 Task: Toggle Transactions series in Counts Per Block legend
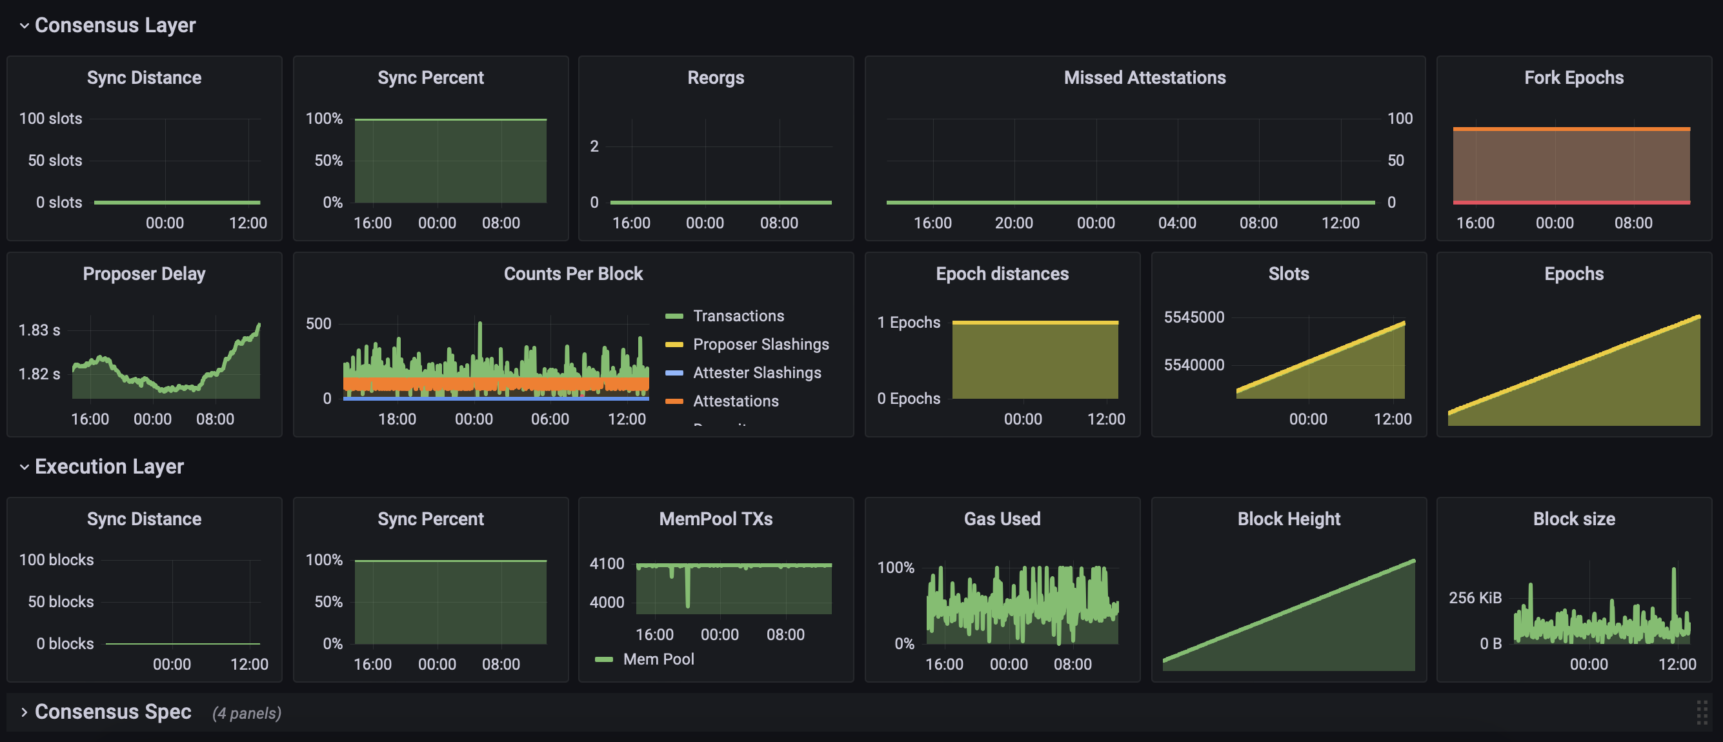pos(738,316)
